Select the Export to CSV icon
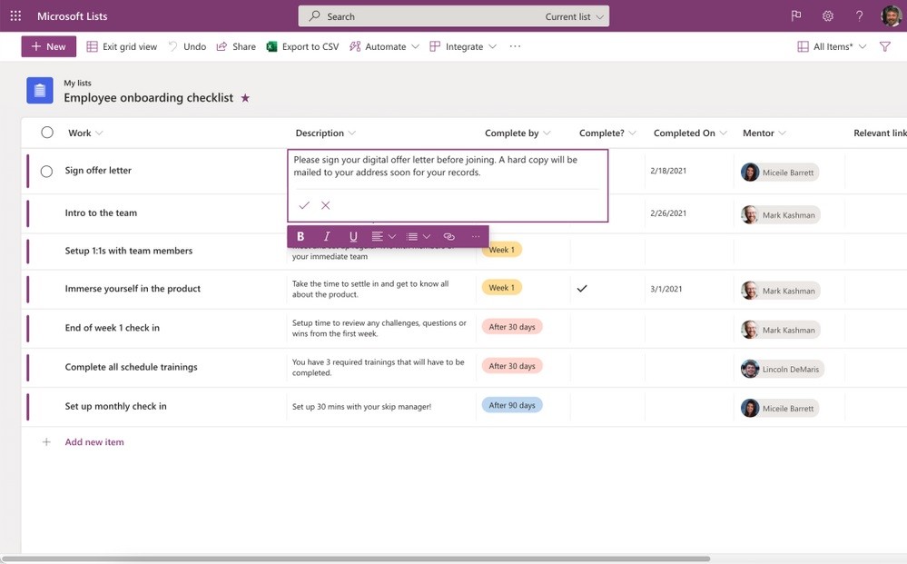 coord(270,45)
